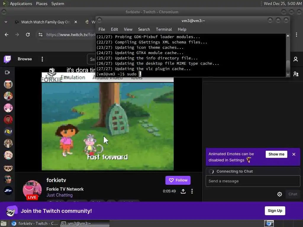303x227 pixels.
Task: Open the Places menu
Action: tap(41, 4)
